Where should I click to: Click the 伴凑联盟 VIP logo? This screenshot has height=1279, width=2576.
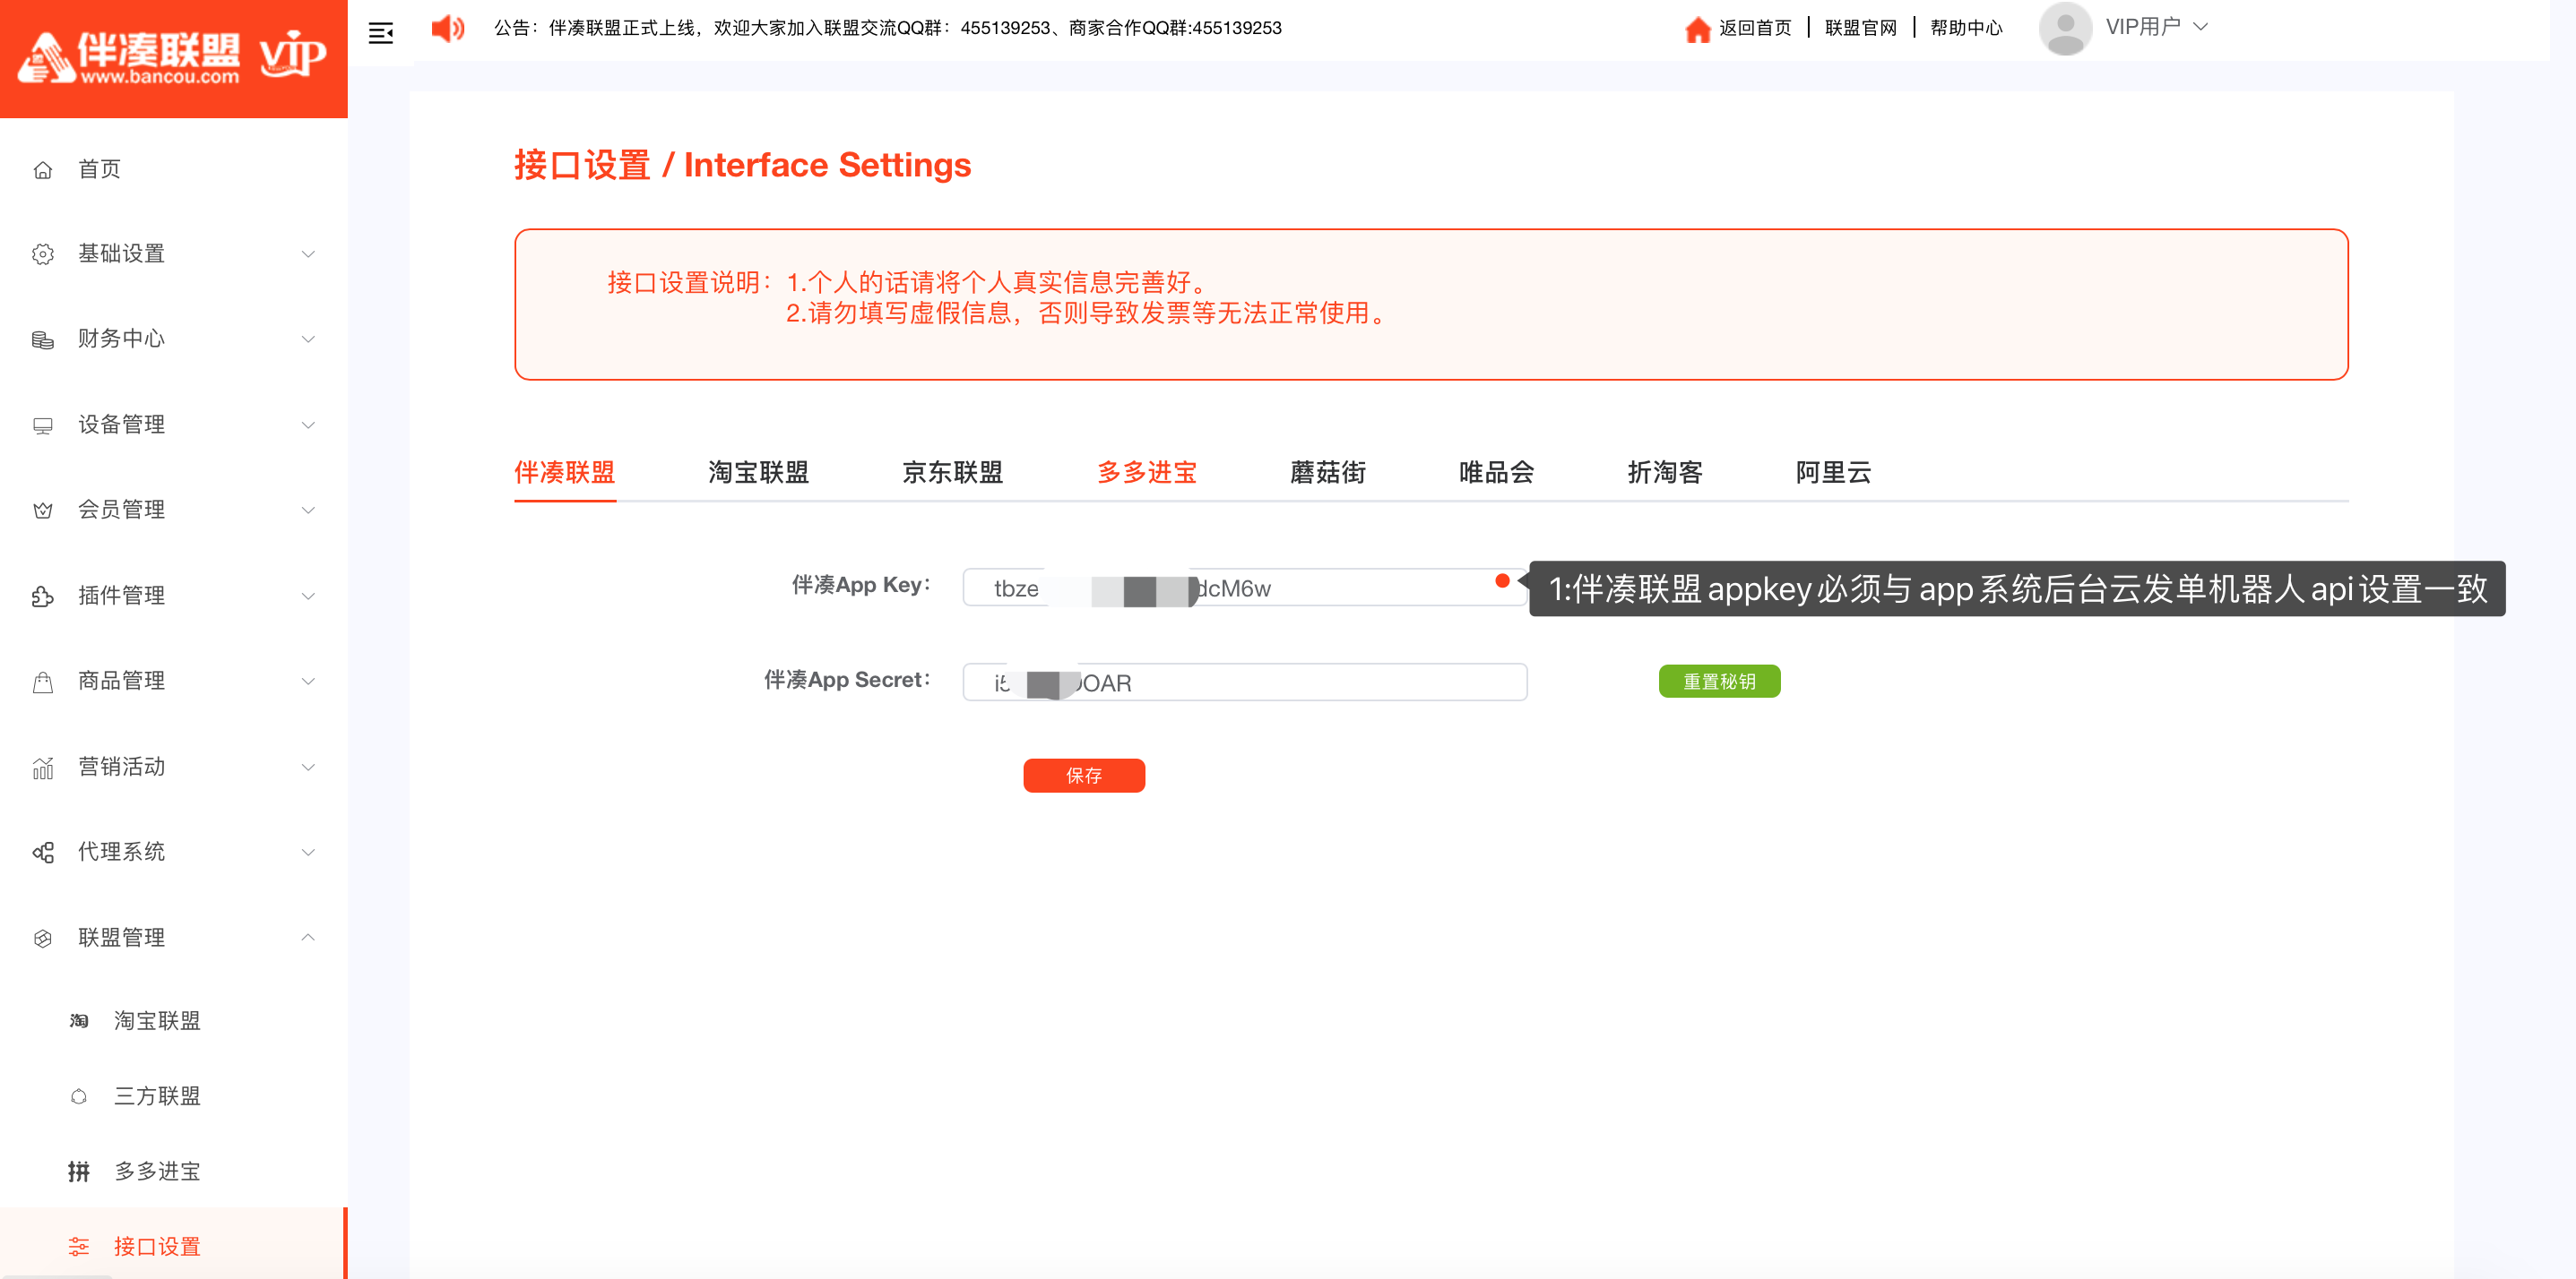[x=173, y=57]
